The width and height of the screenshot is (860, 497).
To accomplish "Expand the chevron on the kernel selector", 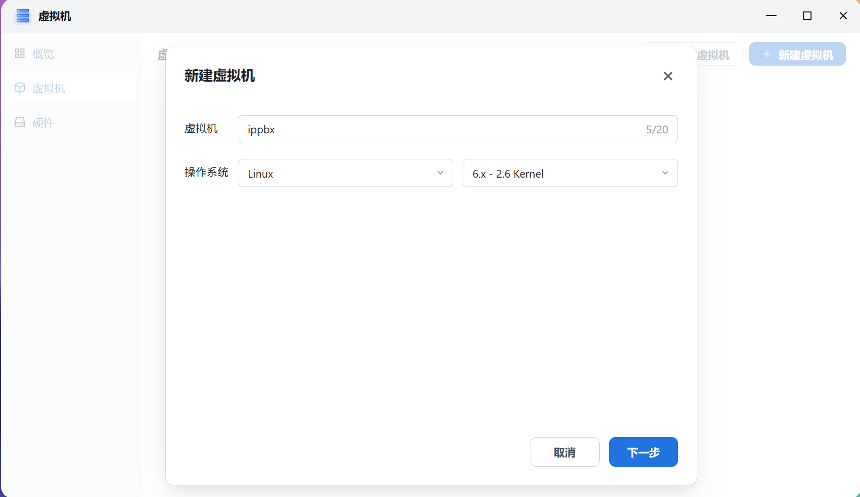I will click(x=665, y=172).
